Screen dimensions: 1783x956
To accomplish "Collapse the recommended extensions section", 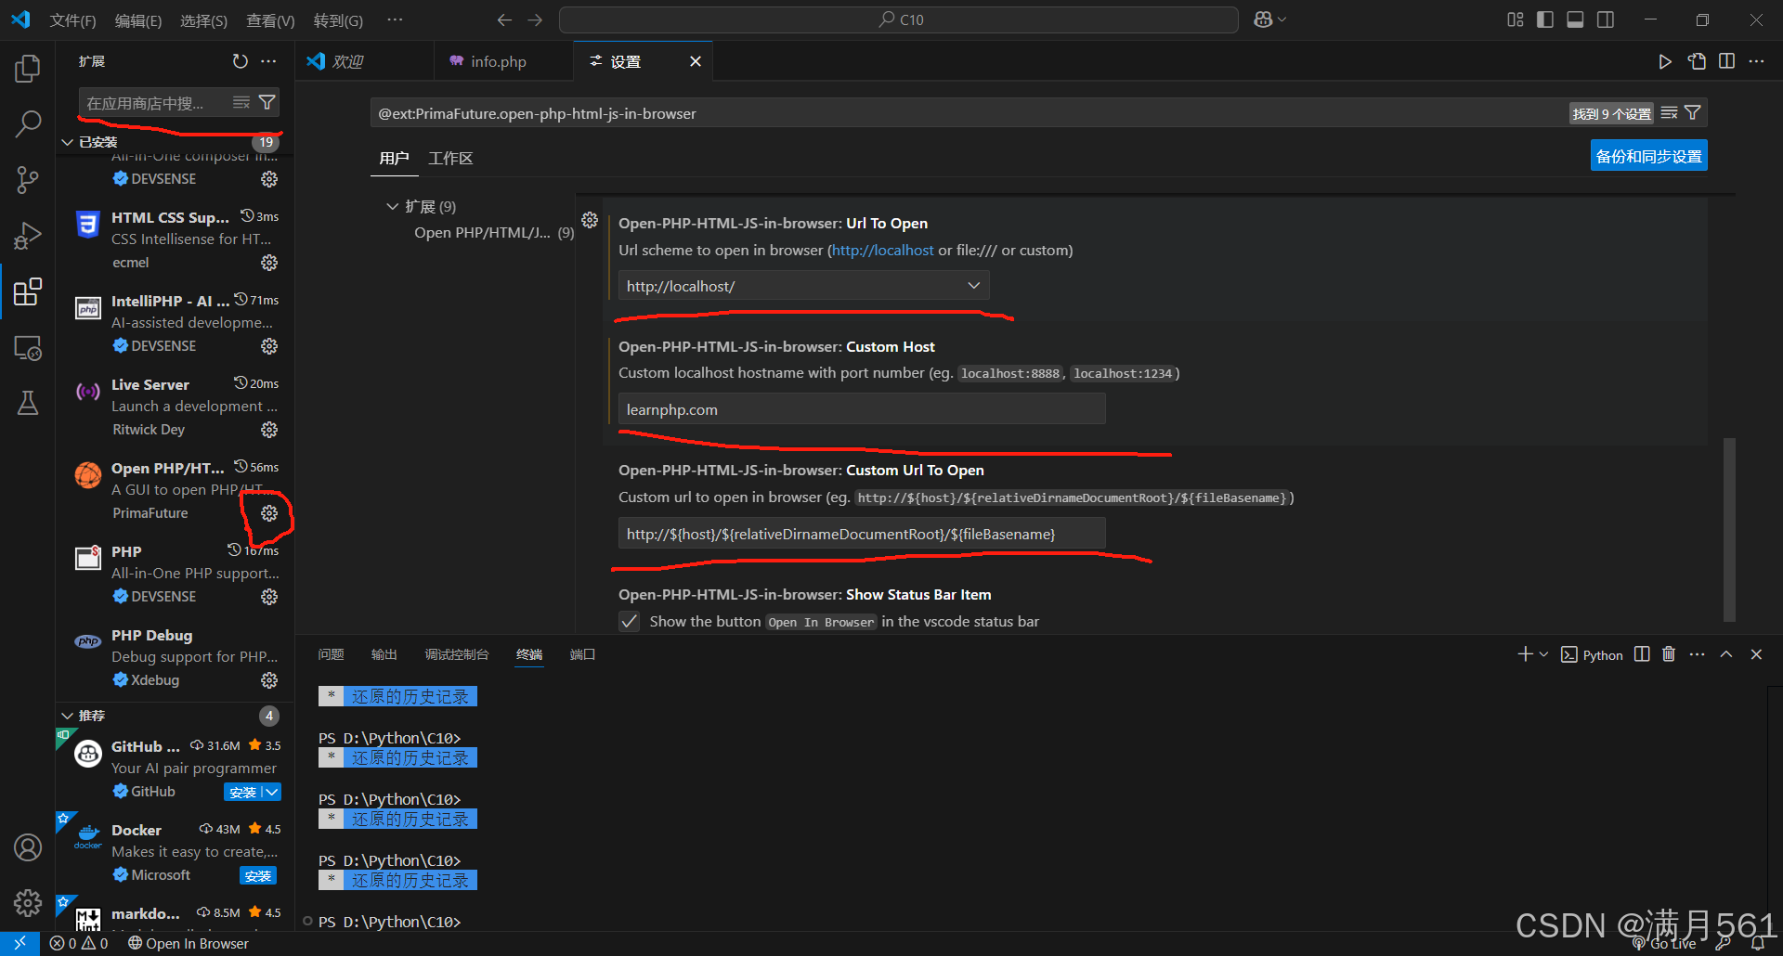I will click(x=67, y=716).
